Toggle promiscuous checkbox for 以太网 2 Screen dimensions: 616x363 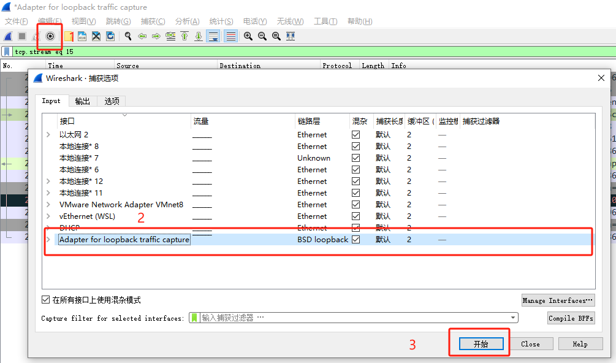pyautogui.click(x=356, y=135)
